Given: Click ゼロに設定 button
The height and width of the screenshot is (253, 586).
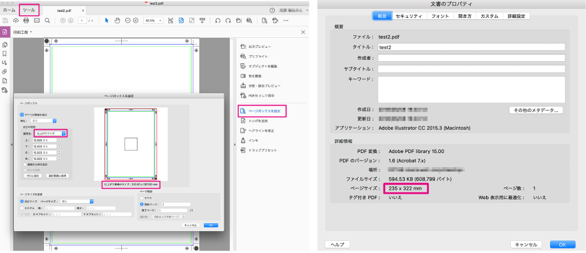Looking at the screenshot, I should [32, 175].
